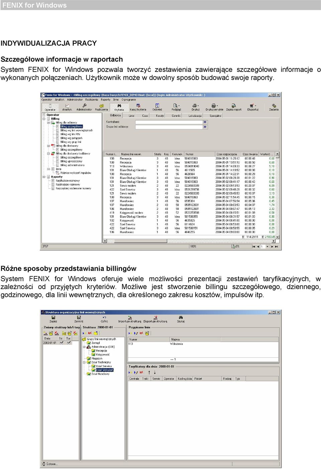Print the report using Drukuj

(x=196, y=107)
